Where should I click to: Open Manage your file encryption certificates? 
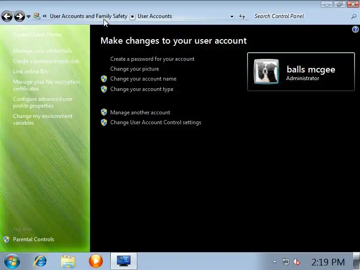tap(46, 85)
